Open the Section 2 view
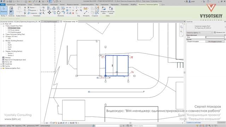Image resolution: width=226 pixels, height=127 pixels. pos(11,56)
